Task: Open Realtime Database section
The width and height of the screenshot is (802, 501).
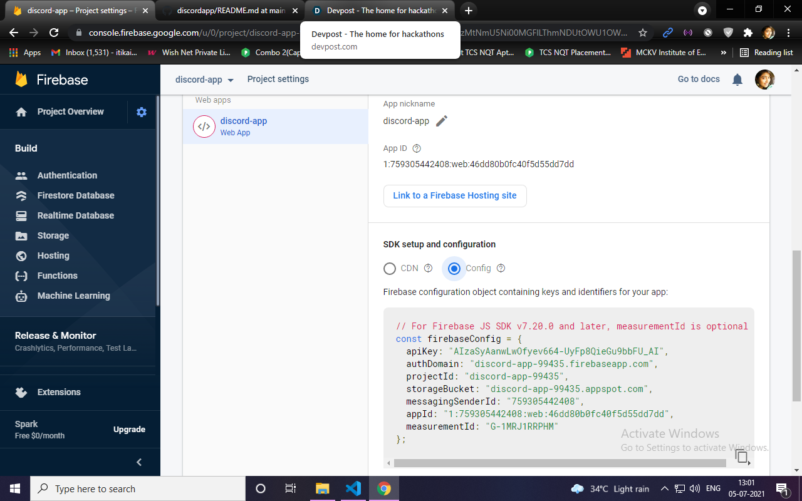Action: click(76, 215)
